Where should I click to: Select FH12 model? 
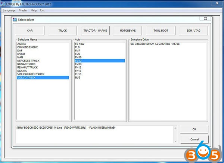point(100,68)
